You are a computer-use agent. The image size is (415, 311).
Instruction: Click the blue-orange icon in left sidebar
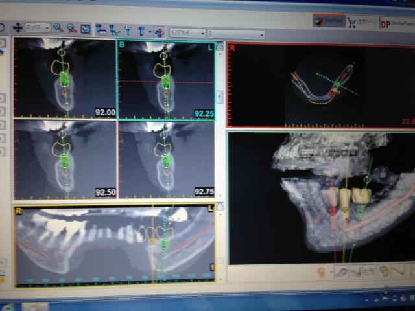coord(1,52)
